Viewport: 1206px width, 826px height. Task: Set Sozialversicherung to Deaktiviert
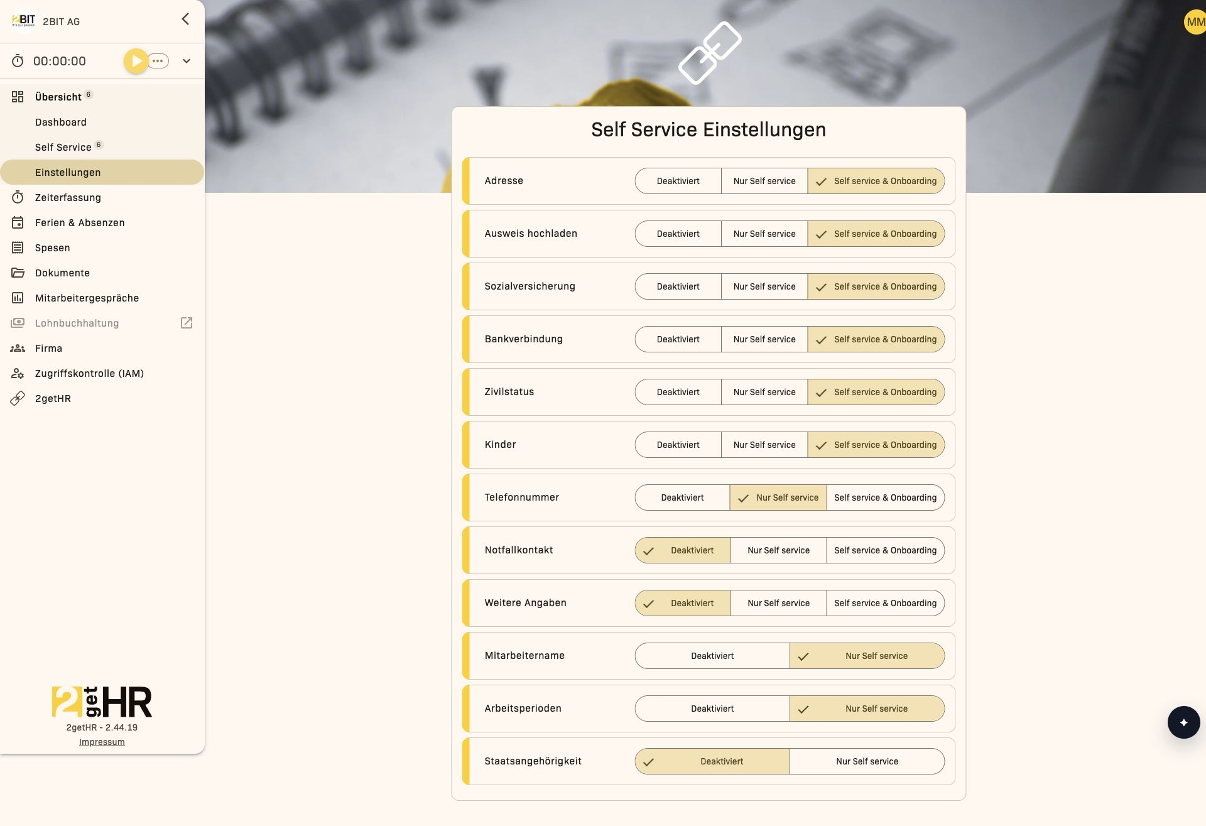(x=678, y=286)
